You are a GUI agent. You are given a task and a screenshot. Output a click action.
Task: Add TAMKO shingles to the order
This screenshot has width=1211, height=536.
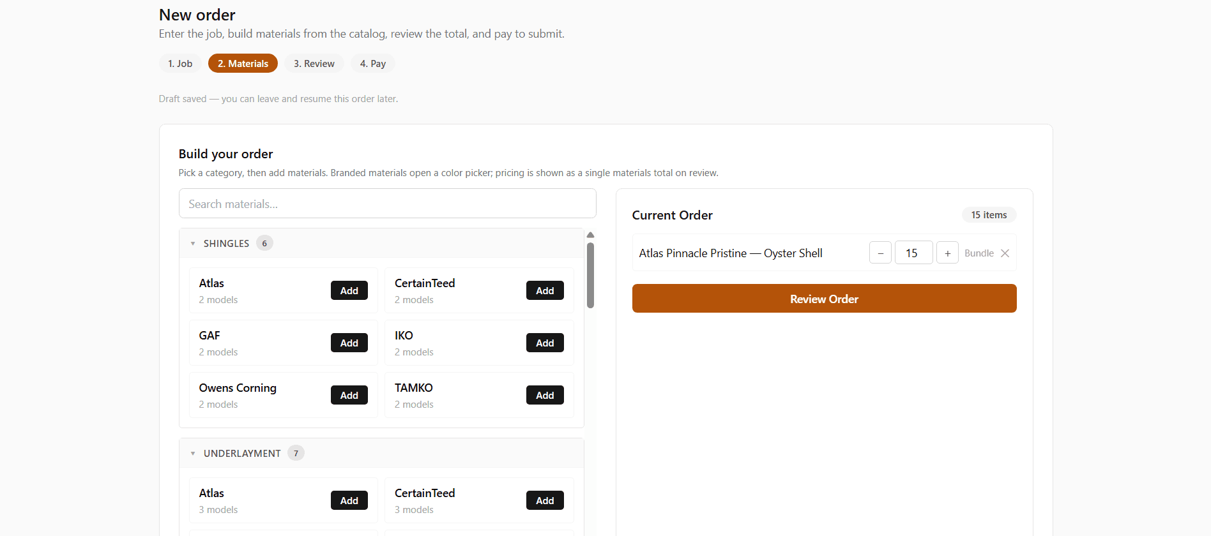point(545,395)
